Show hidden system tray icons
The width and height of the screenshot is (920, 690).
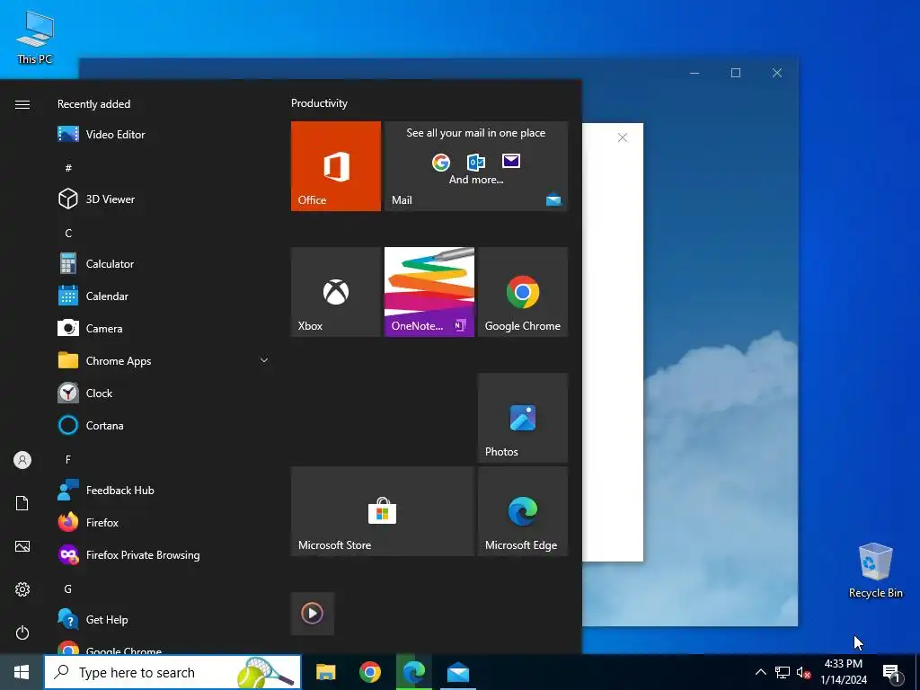(x=760, y=672)
